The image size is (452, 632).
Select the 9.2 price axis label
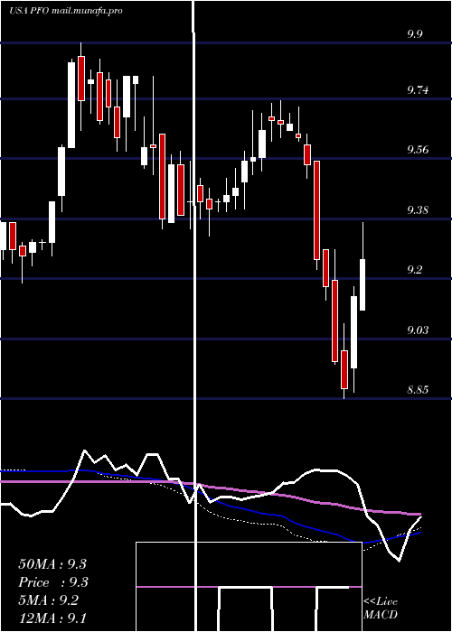415,270
